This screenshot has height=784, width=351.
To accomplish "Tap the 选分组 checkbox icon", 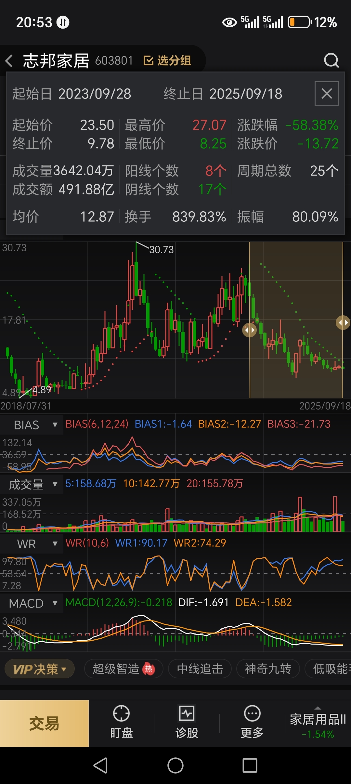I will point(148,60).
